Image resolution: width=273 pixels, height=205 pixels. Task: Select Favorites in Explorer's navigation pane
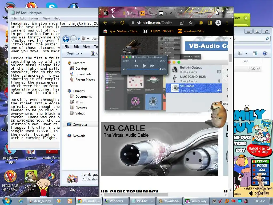[x=79, y=63]
